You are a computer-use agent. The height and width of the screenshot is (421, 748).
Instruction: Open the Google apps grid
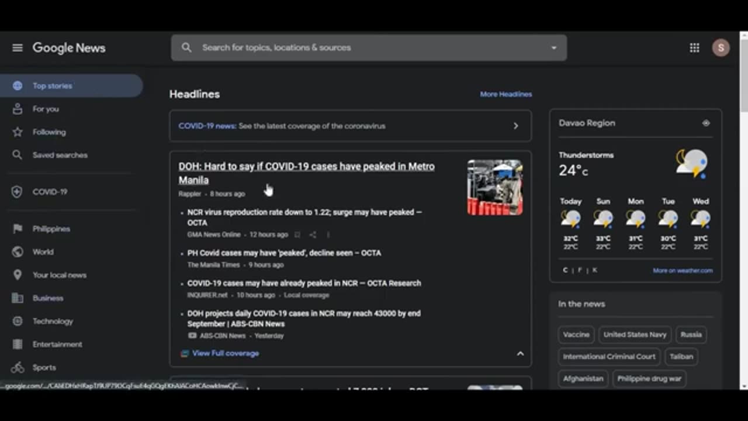point(694,48)
